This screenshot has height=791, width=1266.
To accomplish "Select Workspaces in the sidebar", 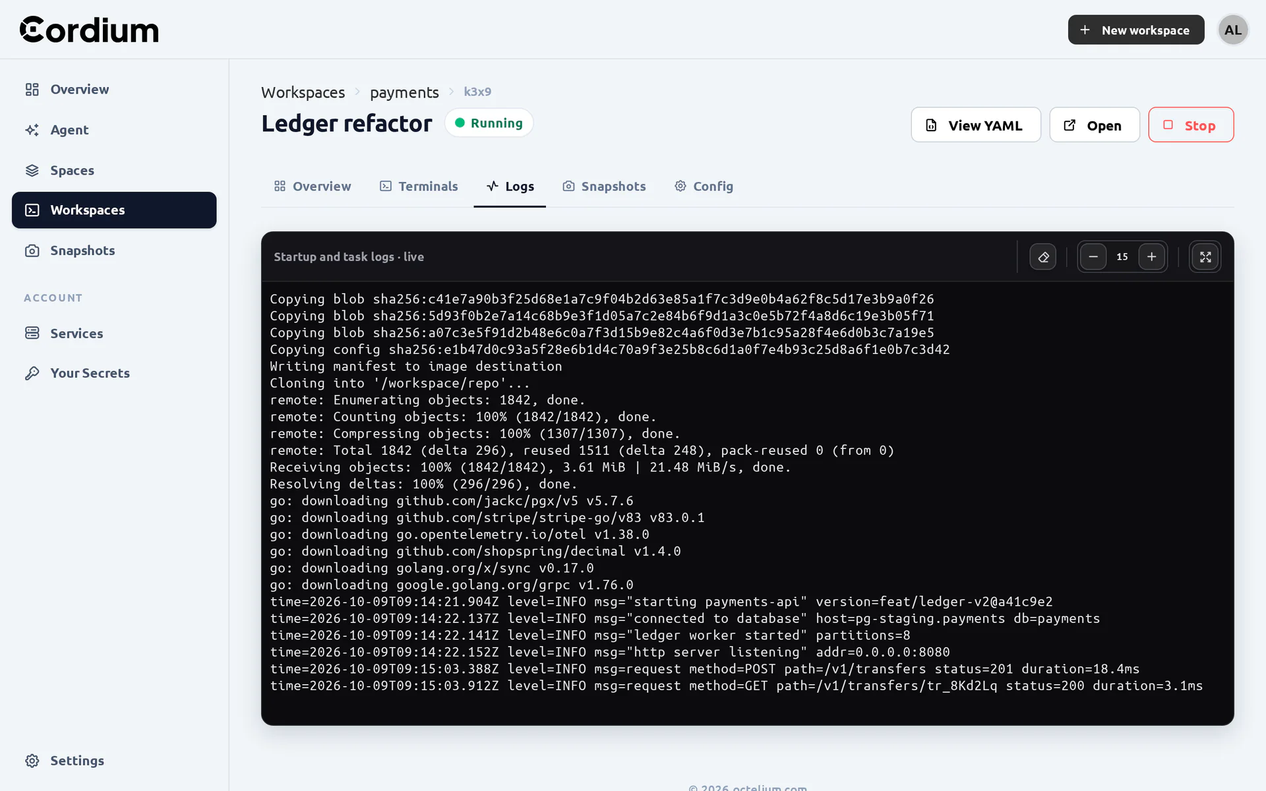I will pos(114,210).
